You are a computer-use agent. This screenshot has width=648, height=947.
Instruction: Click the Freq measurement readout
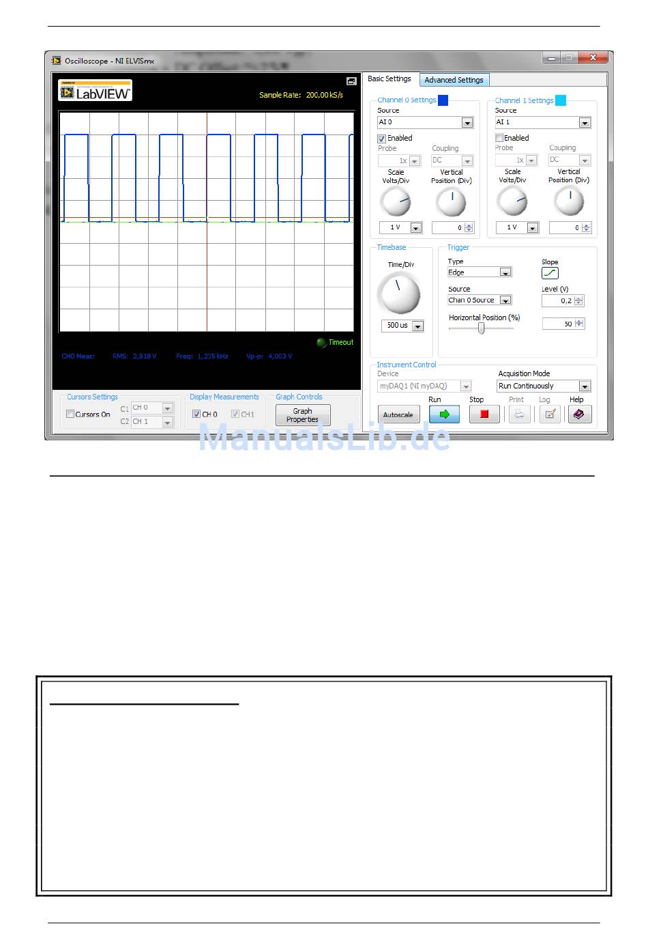[x=202, y=356]
